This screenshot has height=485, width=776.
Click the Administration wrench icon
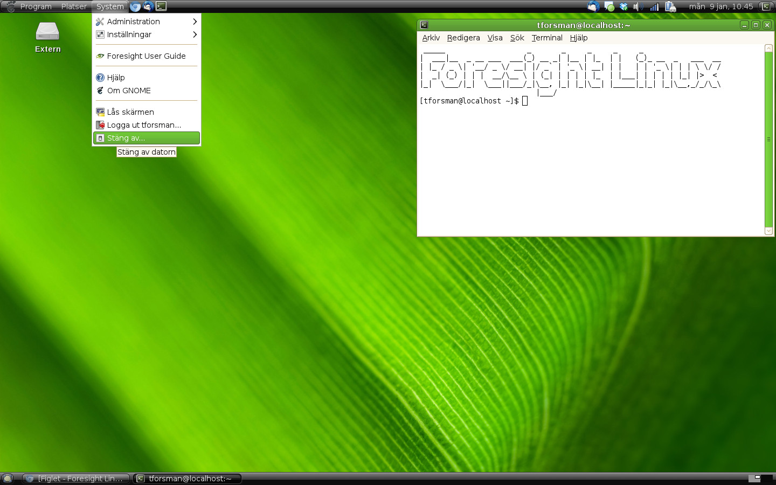[100, 22]
